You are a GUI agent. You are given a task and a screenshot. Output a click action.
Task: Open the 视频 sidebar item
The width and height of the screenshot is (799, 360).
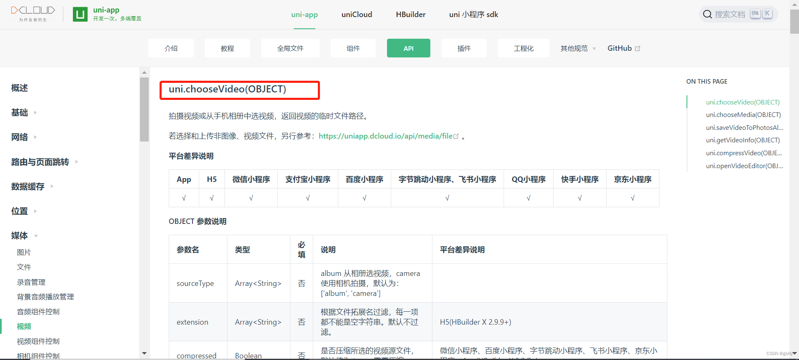tap(24, 326)
